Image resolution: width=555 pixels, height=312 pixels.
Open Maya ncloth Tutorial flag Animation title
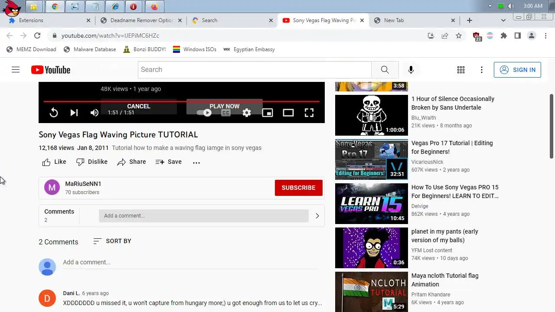point(445,280)
